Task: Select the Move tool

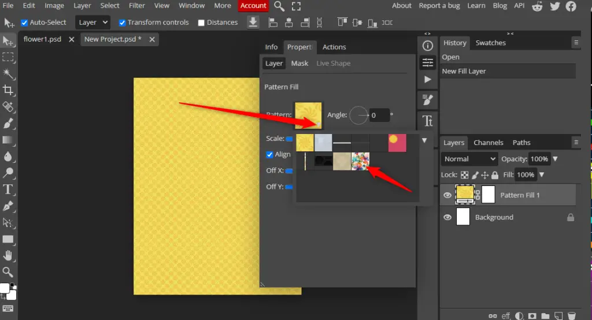Action: tap(8, 41)
